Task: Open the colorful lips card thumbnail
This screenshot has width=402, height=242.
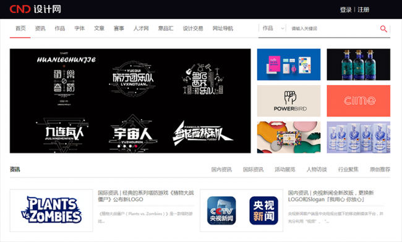Action: pos(289,137)
